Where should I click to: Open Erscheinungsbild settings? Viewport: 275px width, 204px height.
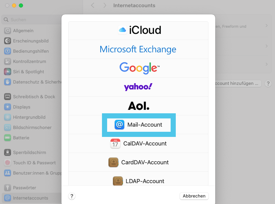(32, 41)
